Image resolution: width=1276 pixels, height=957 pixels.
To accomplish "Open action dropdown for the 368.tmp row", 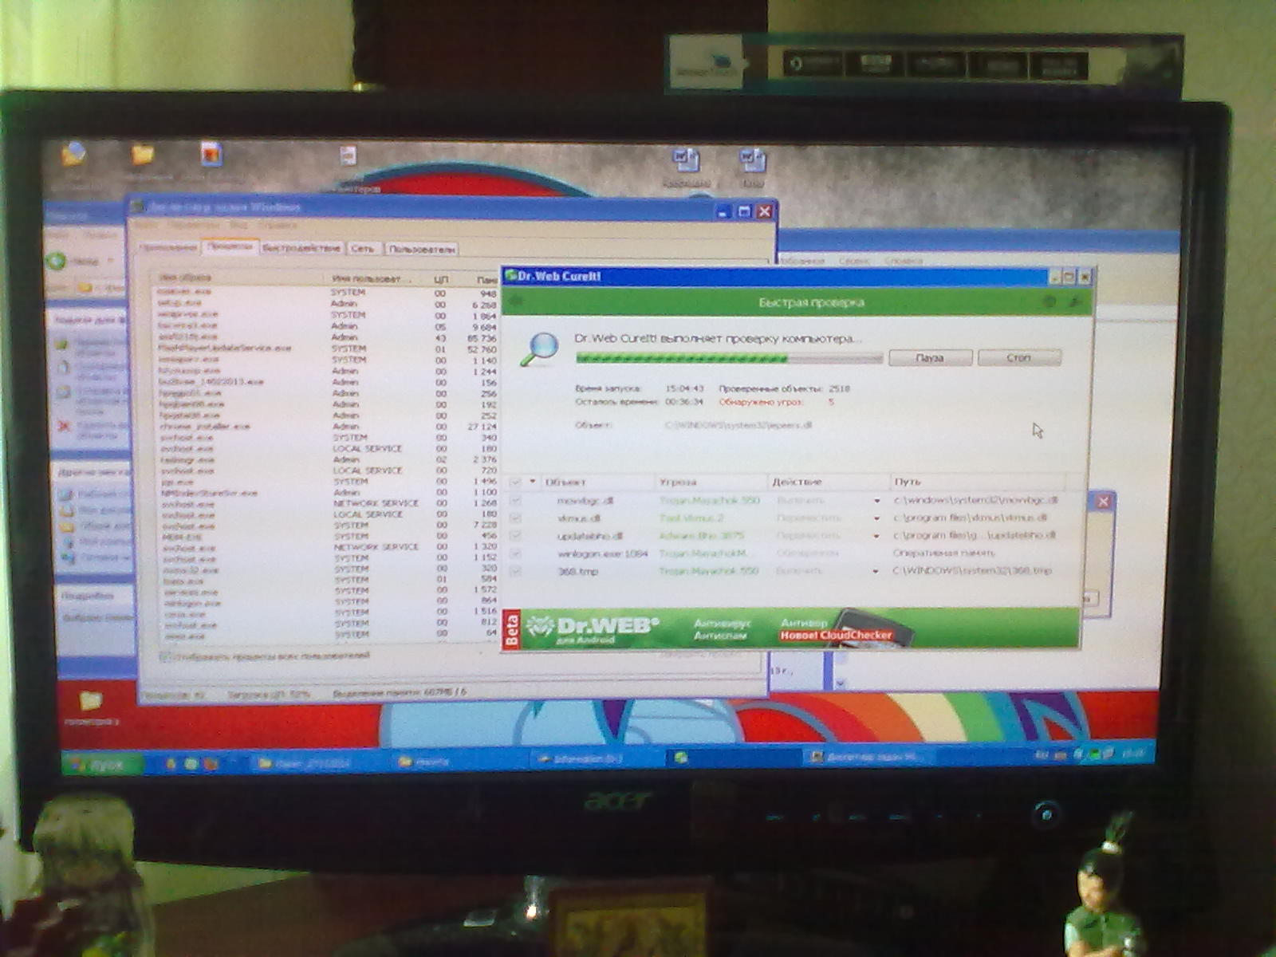I will [x=876, y=571].
